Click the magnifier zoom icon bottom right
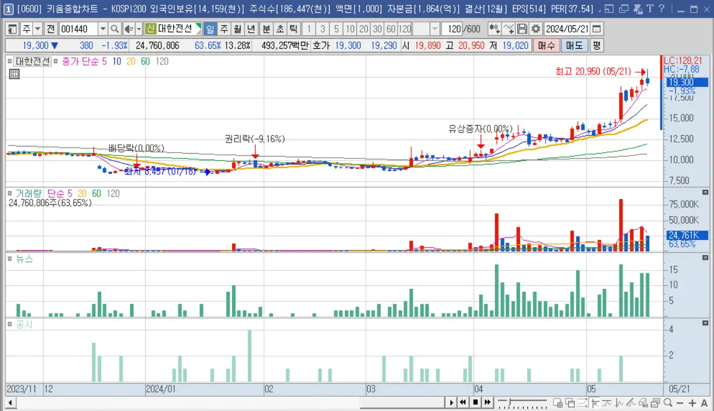714x411 pixels. [668, 402]
